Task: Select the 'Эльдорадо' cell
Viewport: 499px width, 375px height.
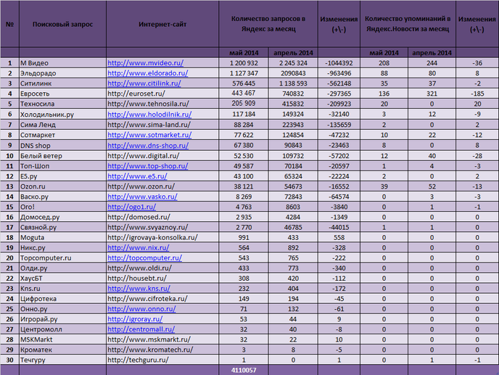Action: click(62, 73)
